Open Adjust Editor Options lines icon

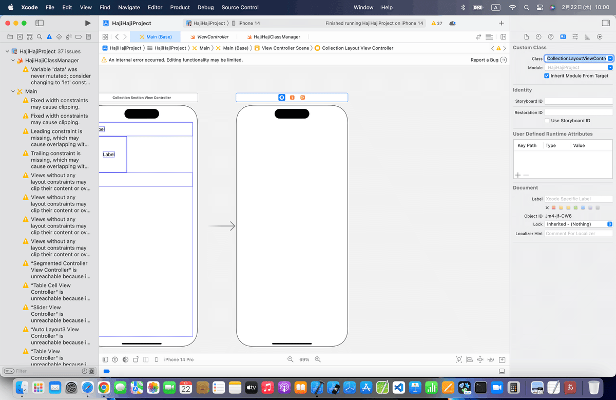tap(489, 37)
